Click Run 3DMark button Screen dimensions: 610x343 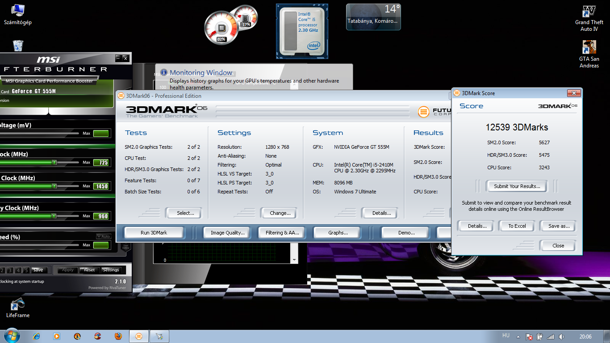click(154, 233)
